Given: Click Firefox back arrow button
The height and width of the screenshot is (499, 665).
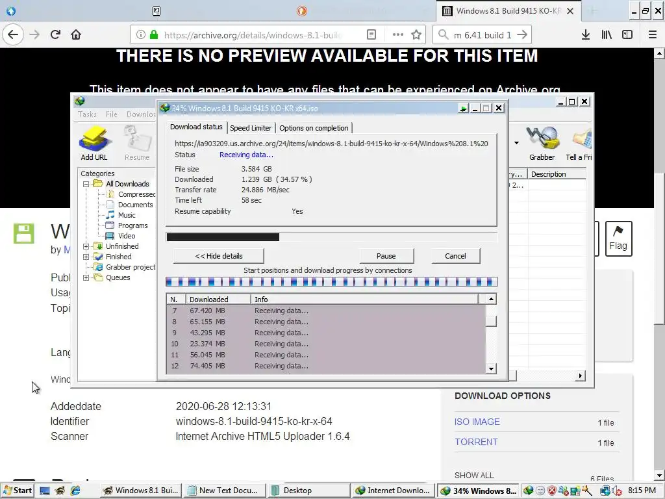Looking at the screenshot, I should click(x=13, y=35).
